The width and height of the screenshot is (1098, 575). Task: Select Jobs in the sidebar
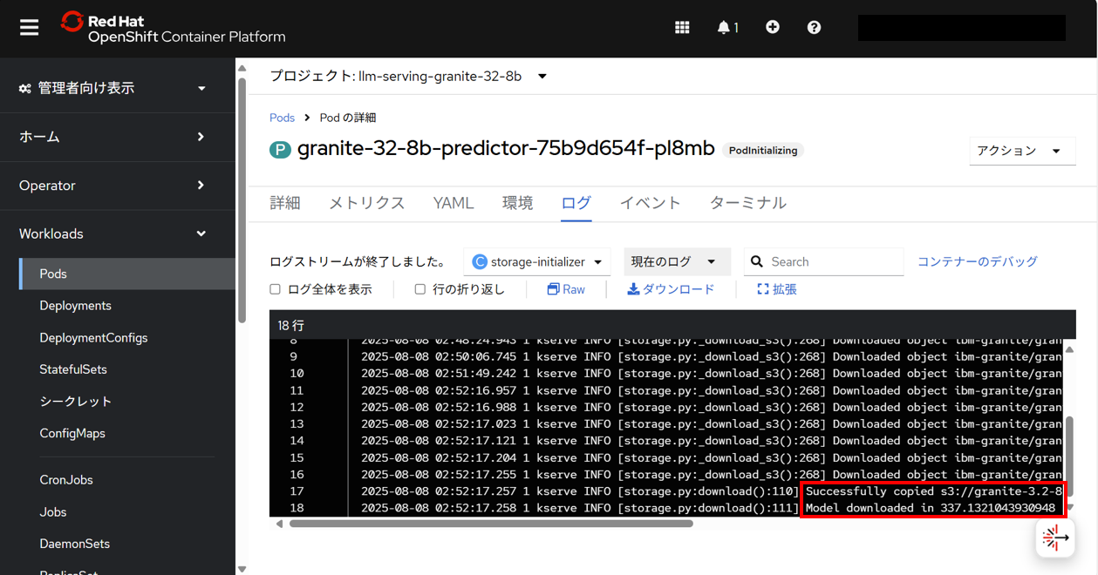point(127,512)
